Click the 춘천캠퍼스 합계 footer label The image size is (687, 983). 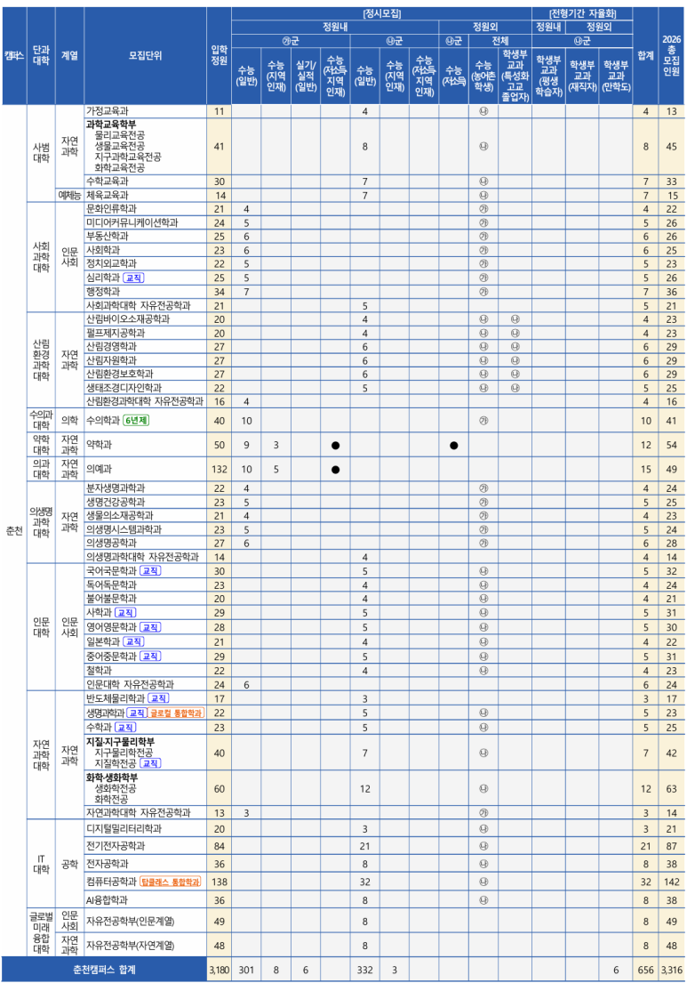point(104,969)
